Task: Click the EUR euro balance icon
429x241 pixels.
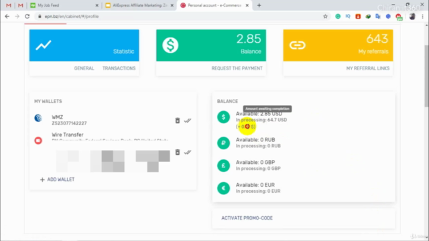Action: coord(223,188)
